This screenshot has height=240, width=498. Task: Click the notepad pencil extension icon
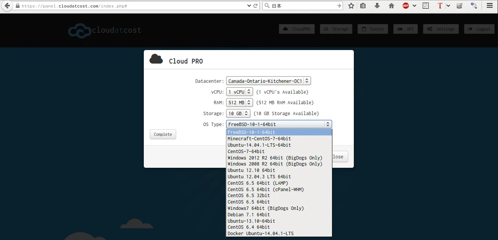pos(460,6)
